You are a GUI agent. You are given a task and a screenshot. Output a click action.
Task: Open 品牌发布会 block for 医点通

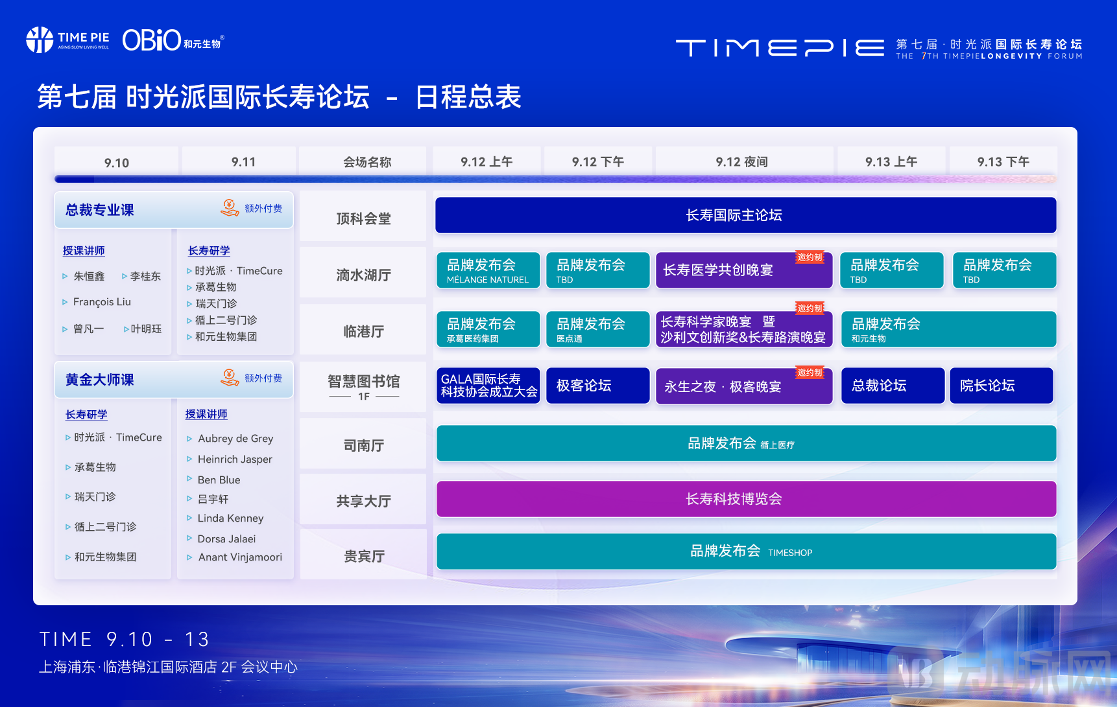point(598,329)
